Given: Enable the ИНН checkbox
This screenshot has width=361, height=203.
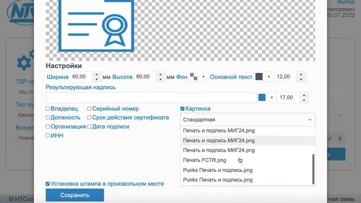Looking at the screenshot, I should (x=47, y=135).
